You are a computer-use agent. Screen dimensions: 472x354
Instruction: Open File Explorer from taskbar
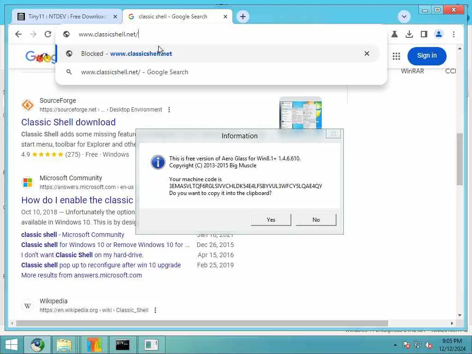(64, 345)
